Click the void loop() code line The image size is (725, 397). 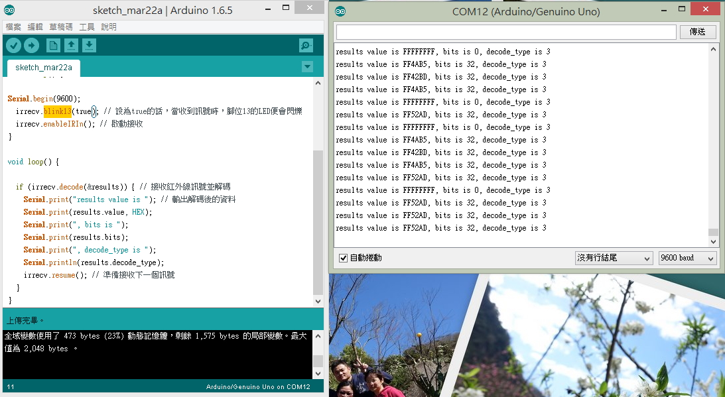tap(33, 162)
